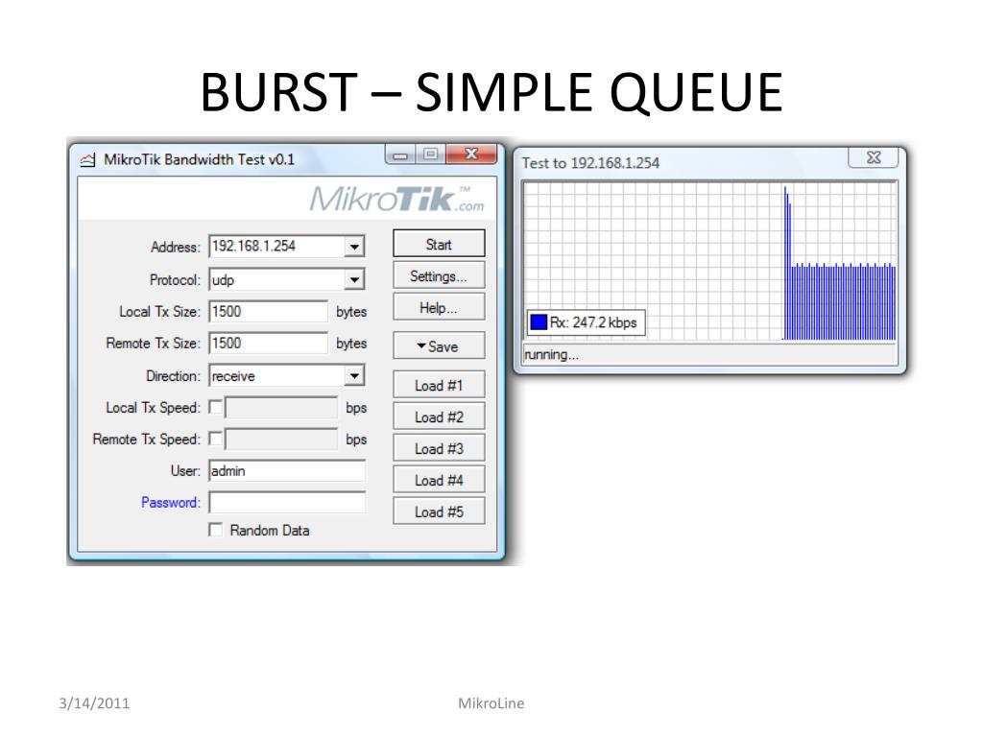Tick the Random Data checkbox
Image resolution: width=983 pixels, height=737 pixels.
point(216,530)
